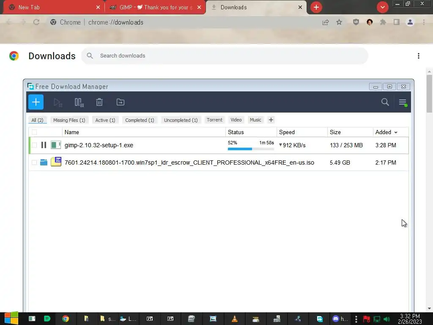
Task: Close the GIMP Thank you tab
Action: (199, 7)
